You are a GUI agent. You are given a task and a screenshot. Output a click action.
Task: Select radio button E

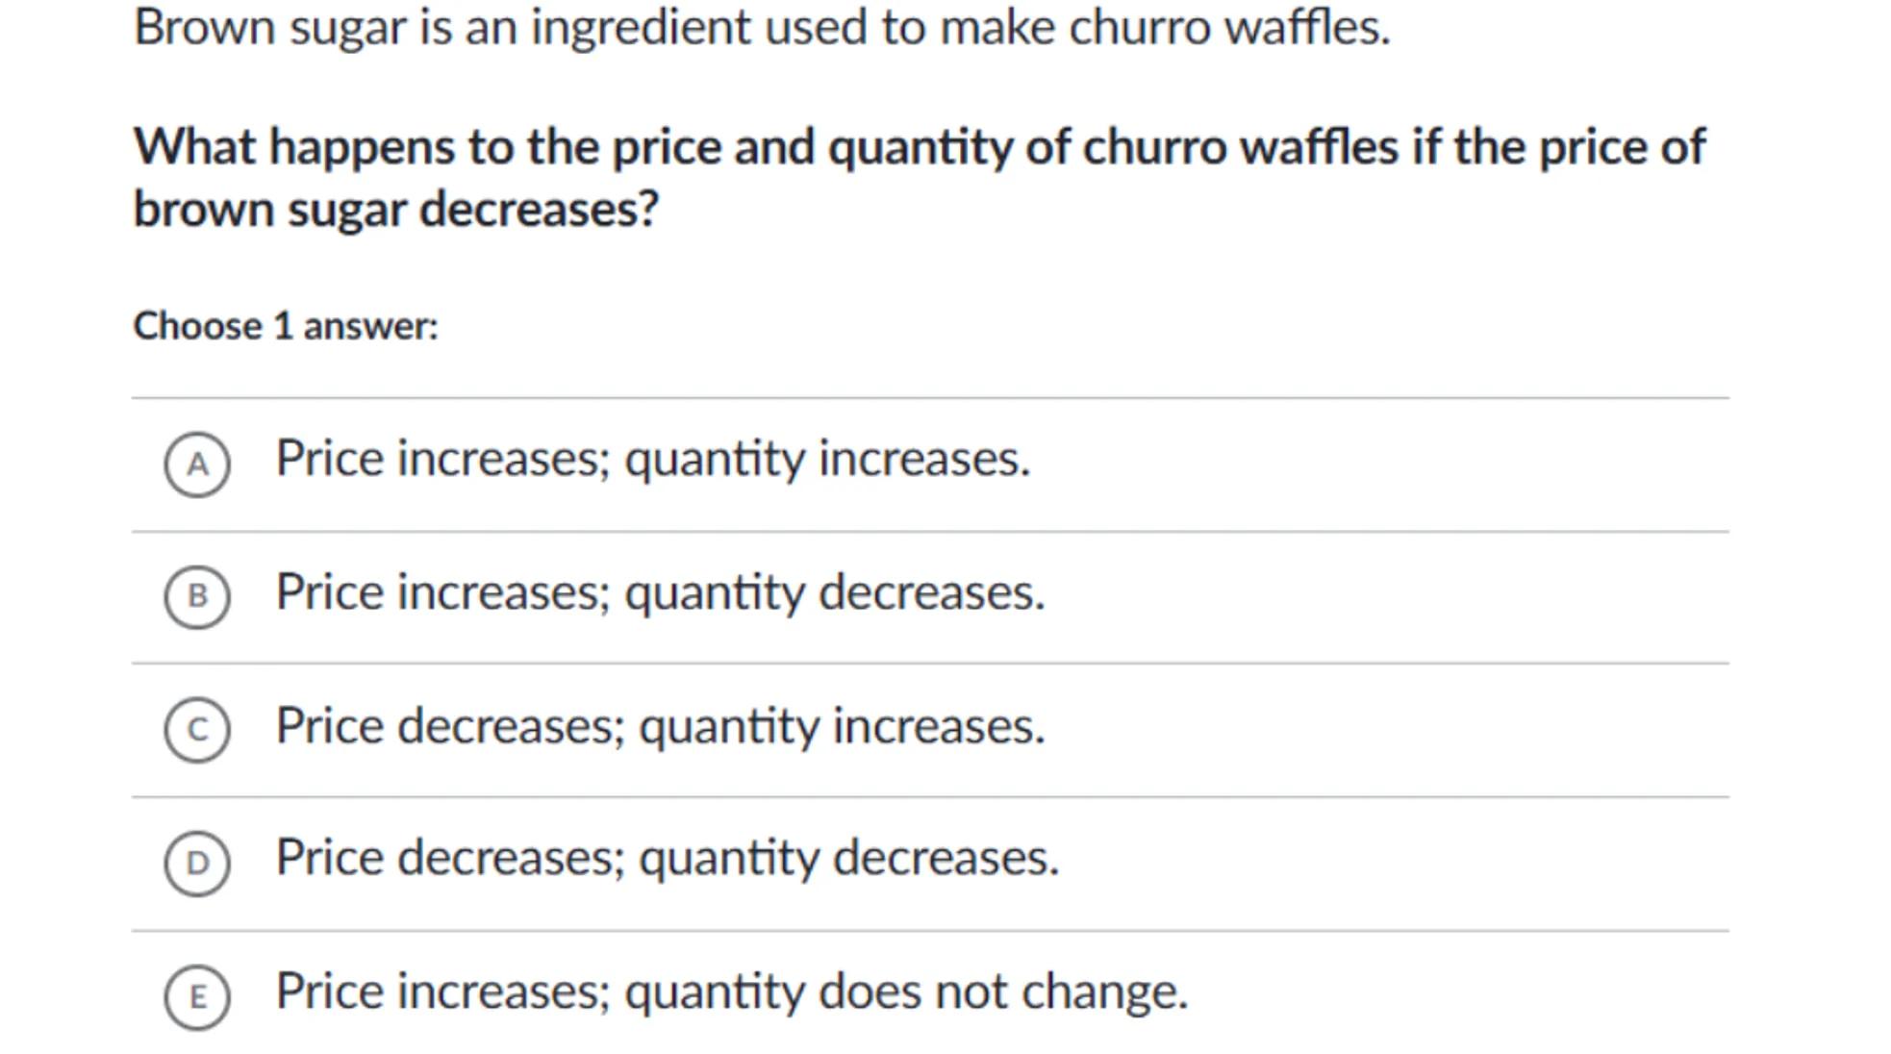(x=197, y=997)
